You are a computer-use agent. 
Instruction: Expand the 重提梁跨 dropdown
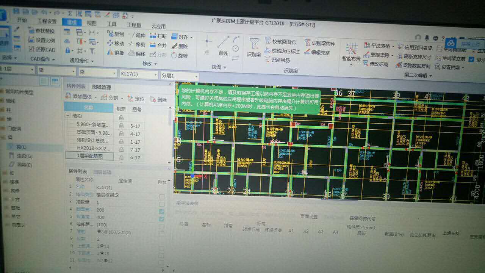pos(391,55)
